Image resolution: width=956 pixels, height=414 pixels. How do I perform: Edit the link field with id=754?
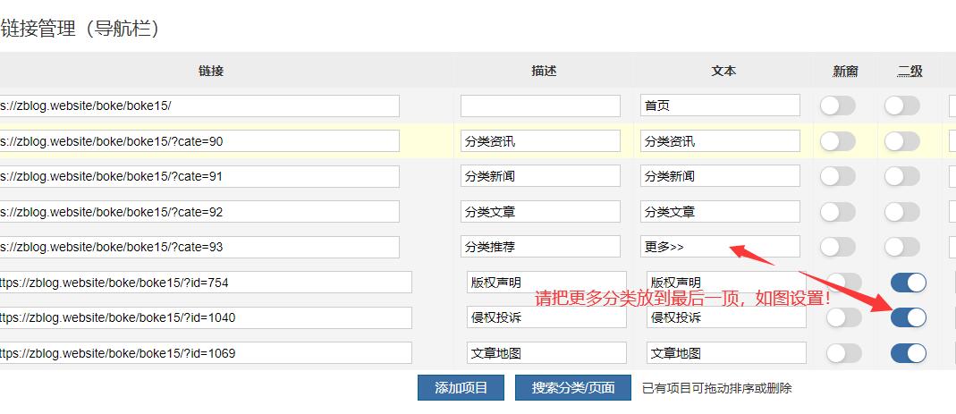(x=206, y=283)
